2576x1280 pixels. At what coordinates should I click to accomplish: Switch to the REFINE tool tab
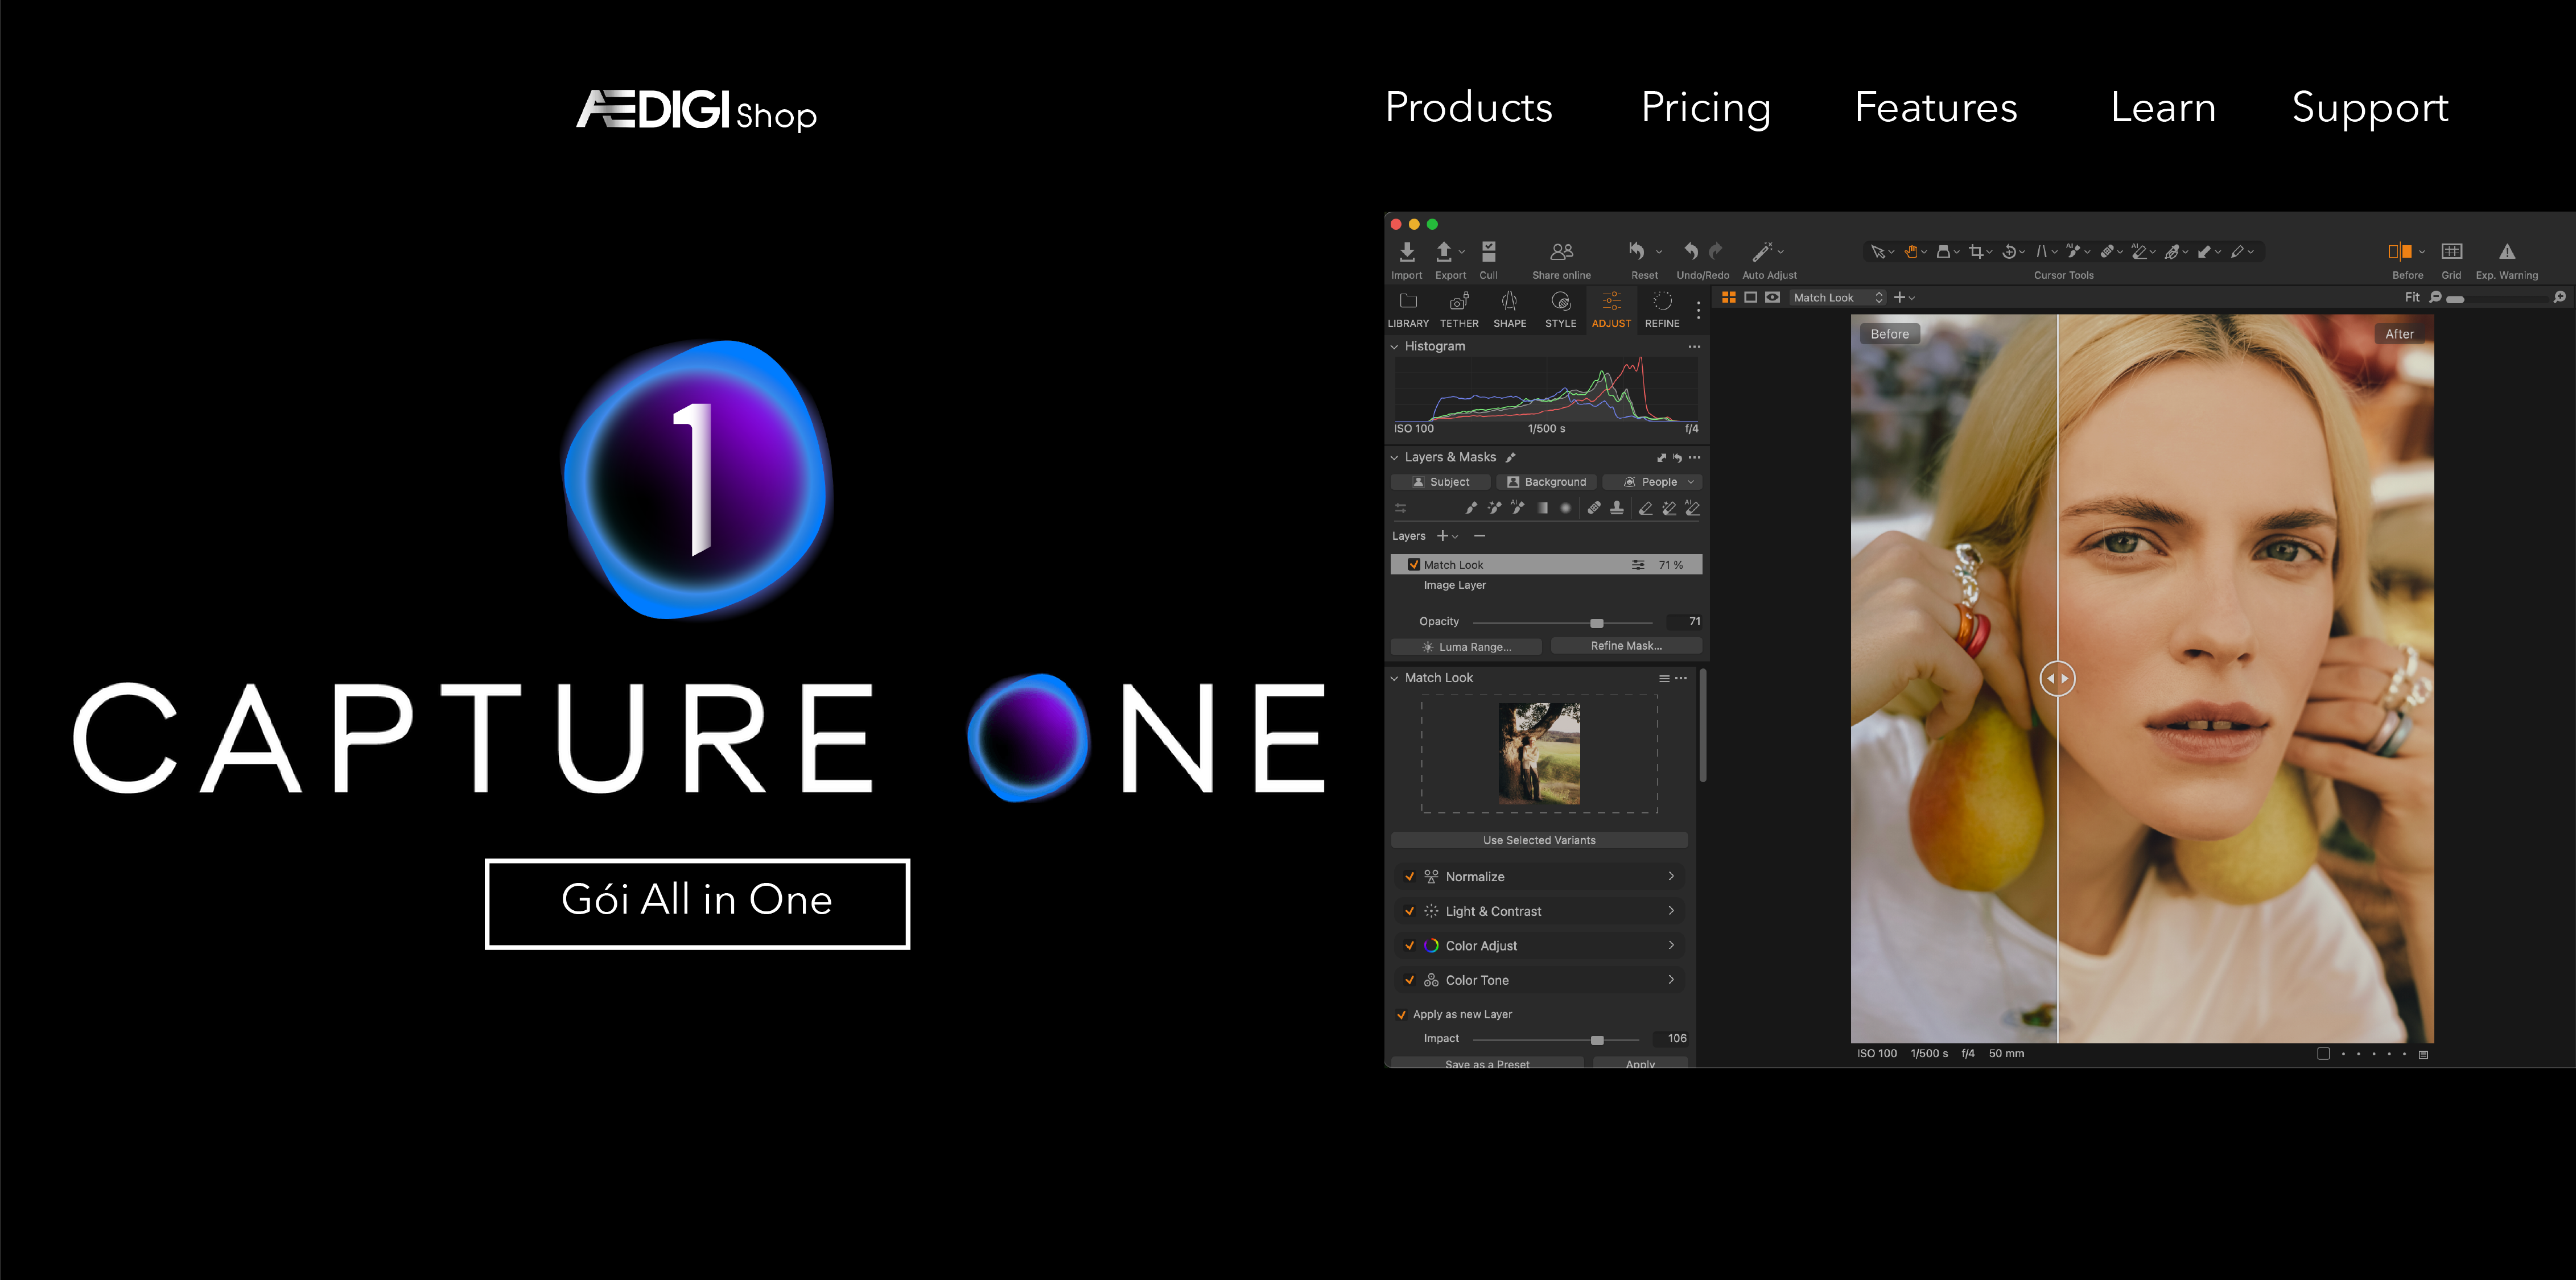coord(1662,310)
